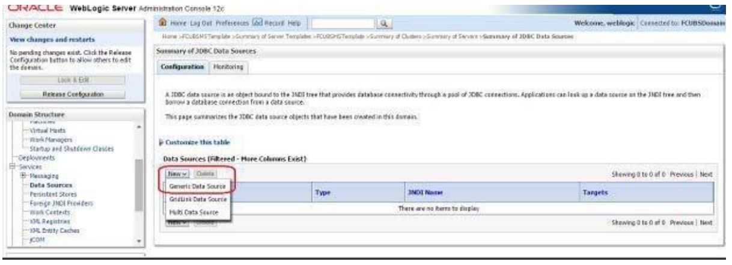This screenshot has height=265, width=732.
Task: Focus the console search text field
Action: click(343, 23)
